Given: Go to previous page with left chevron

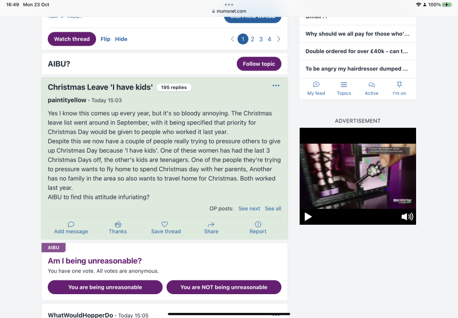Looking at the screenshot, I should tap(232, 39).
